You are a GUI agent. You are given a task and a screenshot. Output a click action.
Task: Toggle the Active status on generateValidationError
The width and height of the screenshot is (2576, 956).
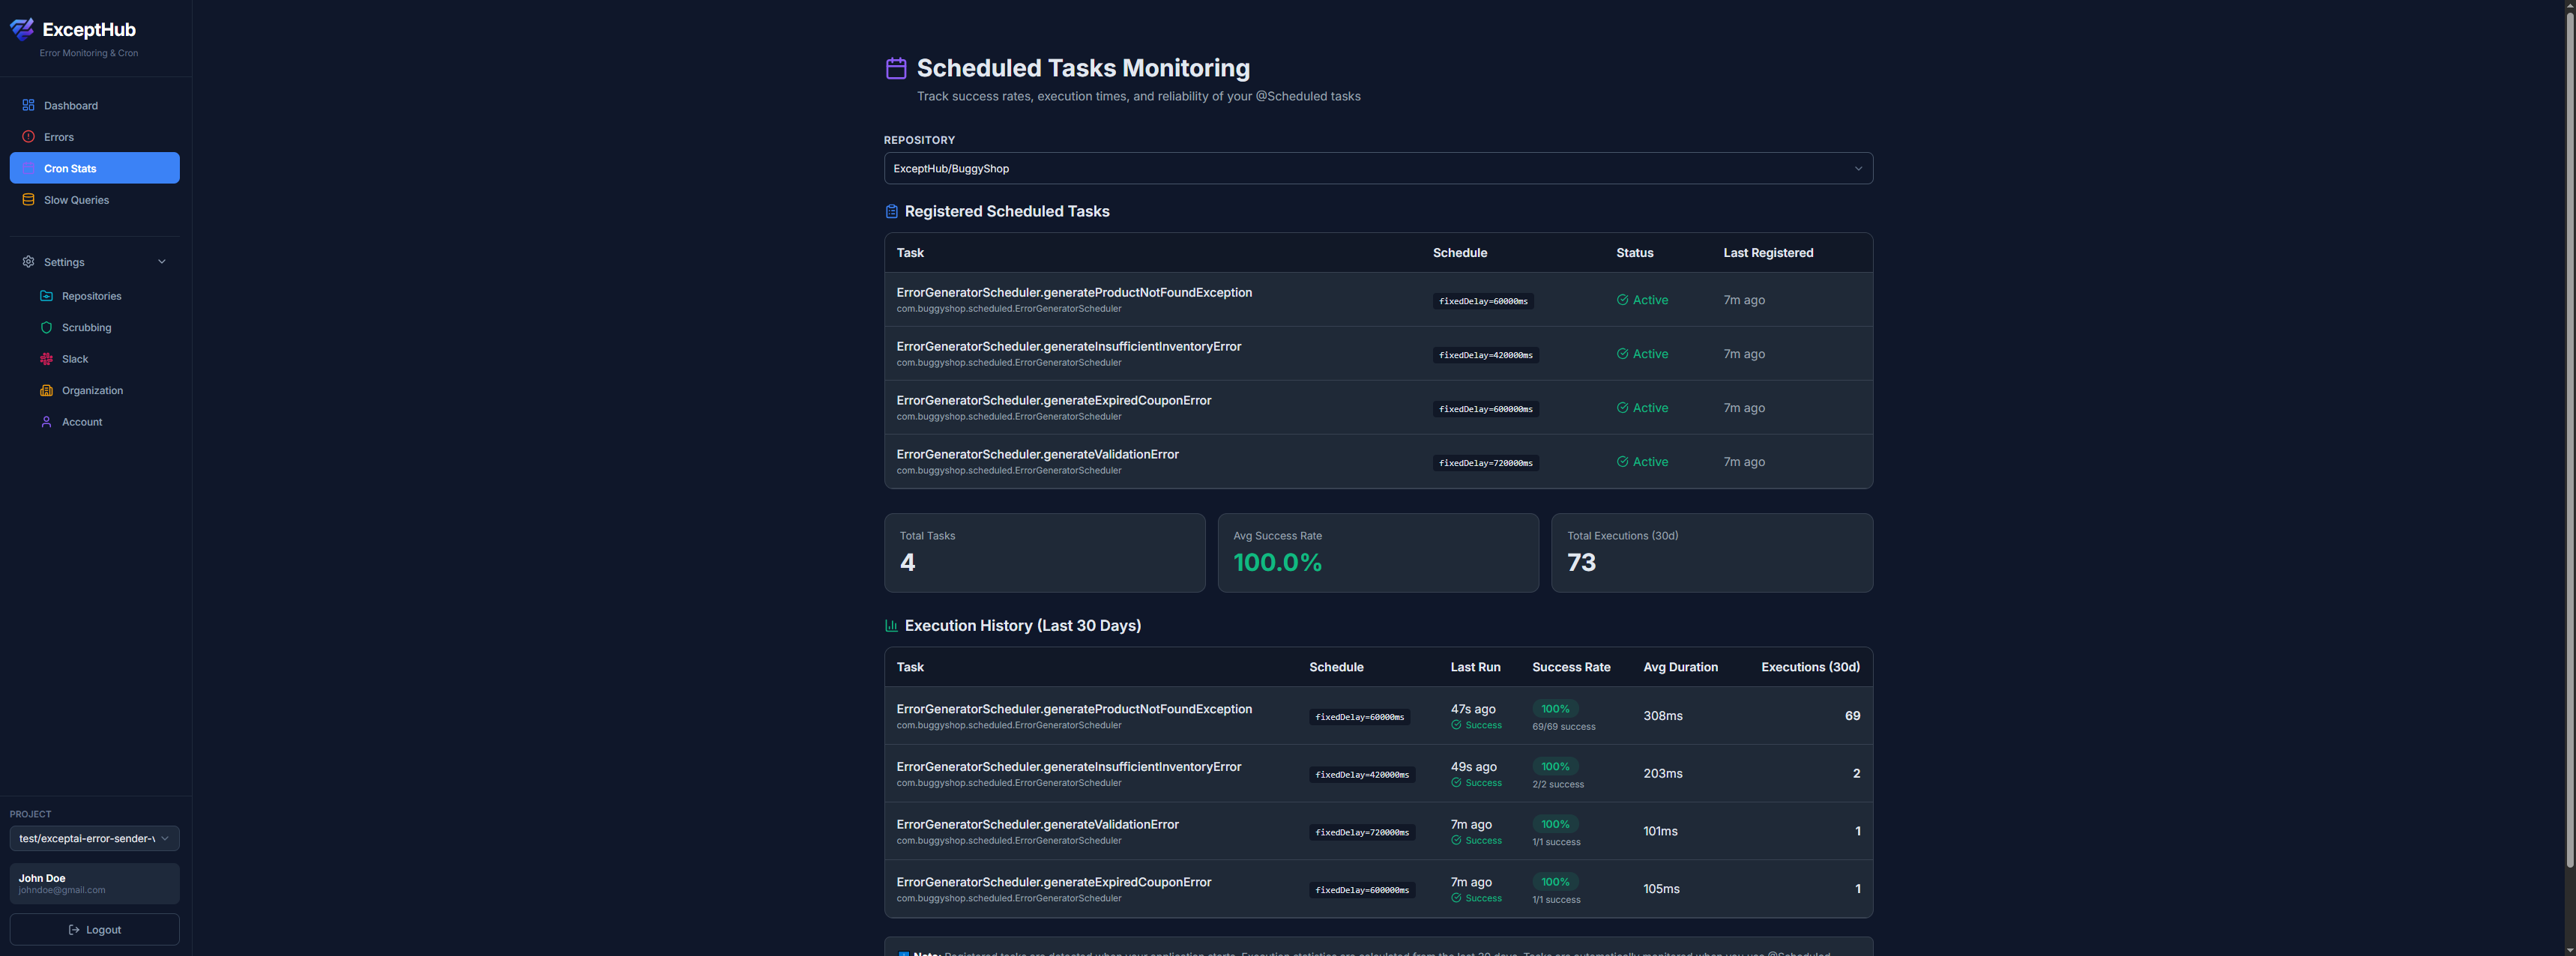coord(1643,461)
